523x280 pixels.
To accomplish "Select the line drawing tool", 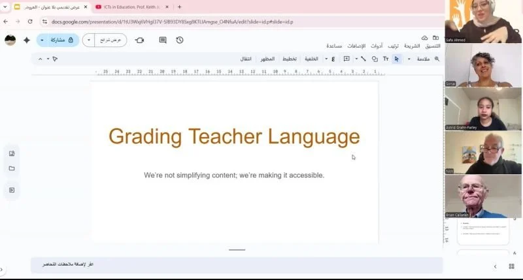I will coord(363,59).
